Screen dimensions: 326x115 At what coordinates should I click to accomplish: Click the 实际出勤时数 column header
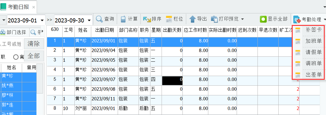coord(223,30)
